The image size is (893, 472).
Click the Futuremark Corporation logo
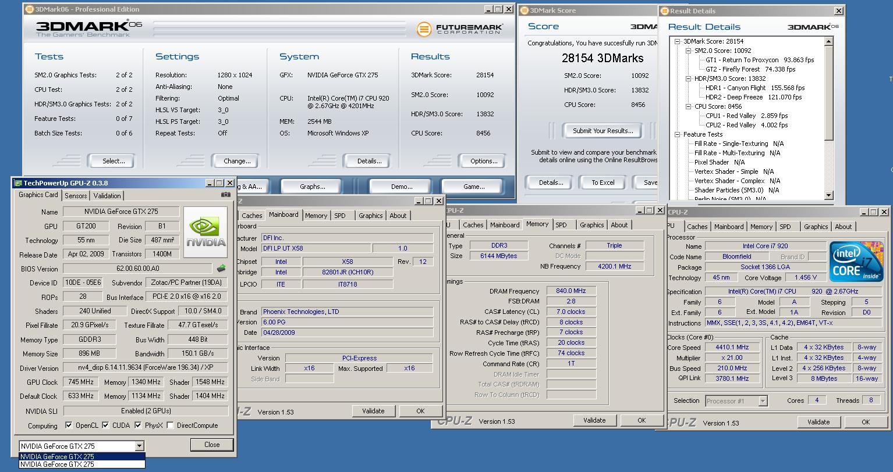pos(460,29)
